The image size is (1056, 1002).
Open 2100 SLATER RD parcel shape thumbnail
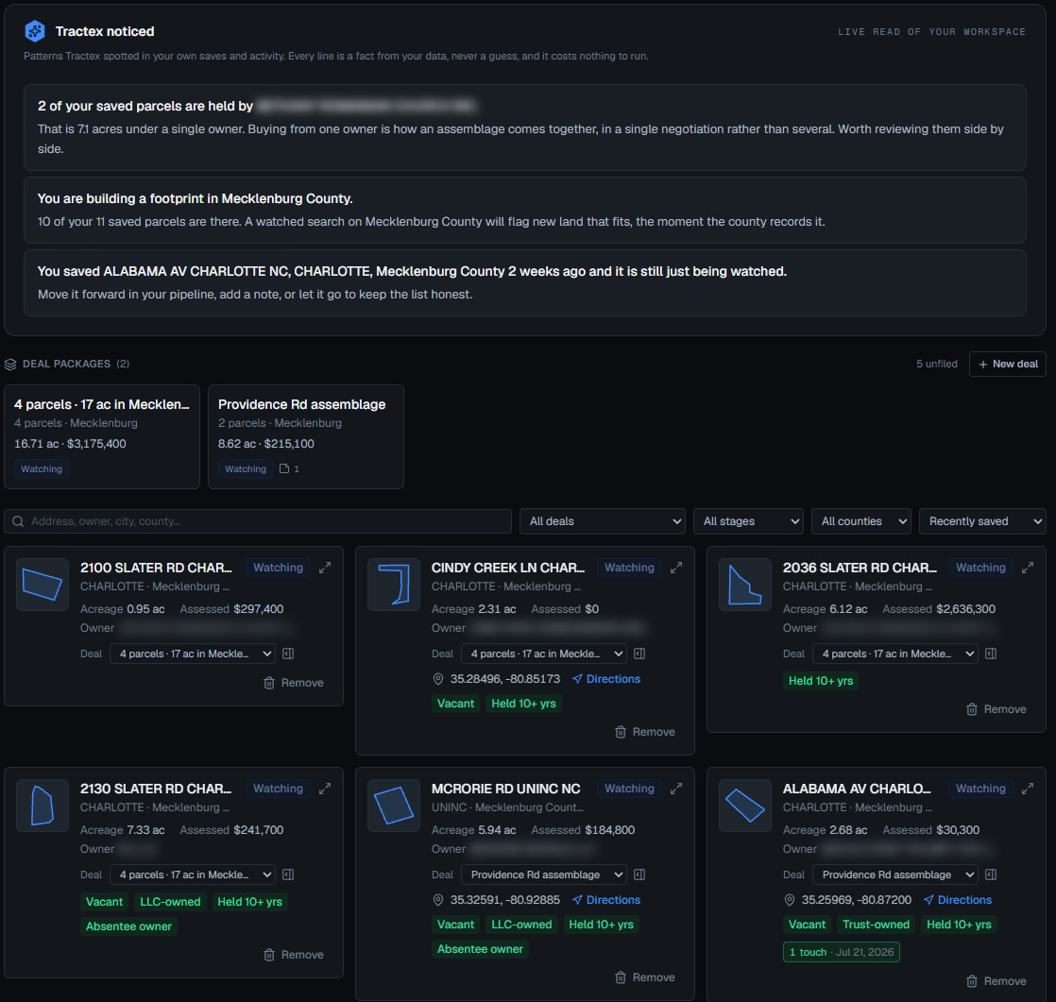[x=43, y=585]
